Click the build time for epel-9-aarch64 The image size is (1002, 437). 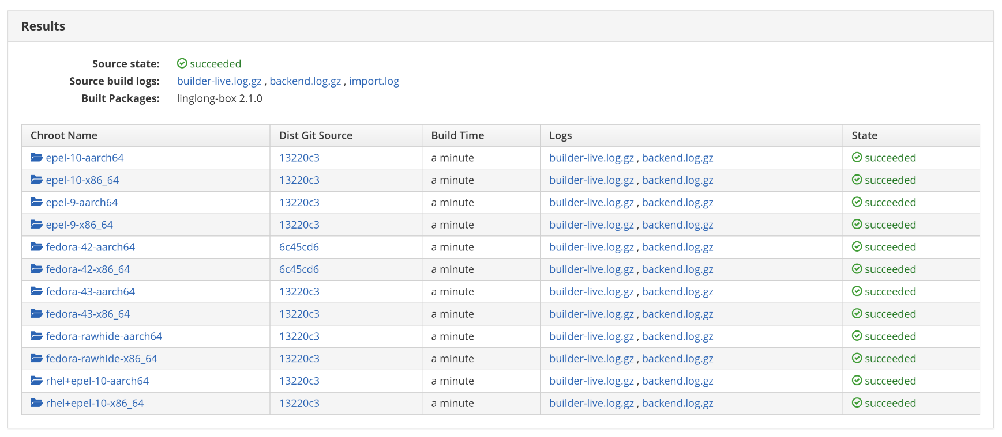(452, 203)
